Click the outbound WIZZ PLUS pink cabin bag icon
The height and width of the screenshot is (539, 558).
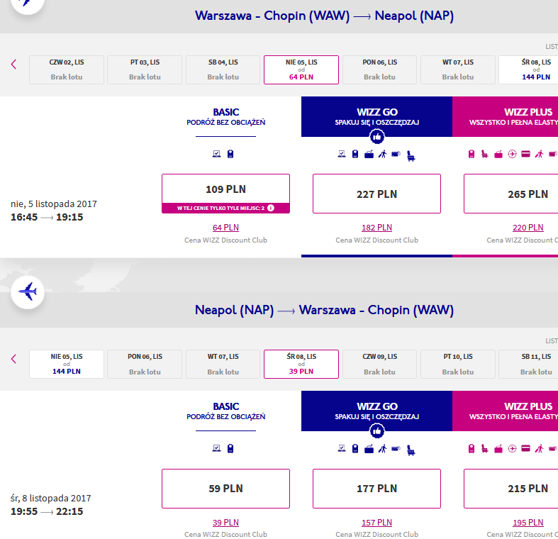point(471,154)
